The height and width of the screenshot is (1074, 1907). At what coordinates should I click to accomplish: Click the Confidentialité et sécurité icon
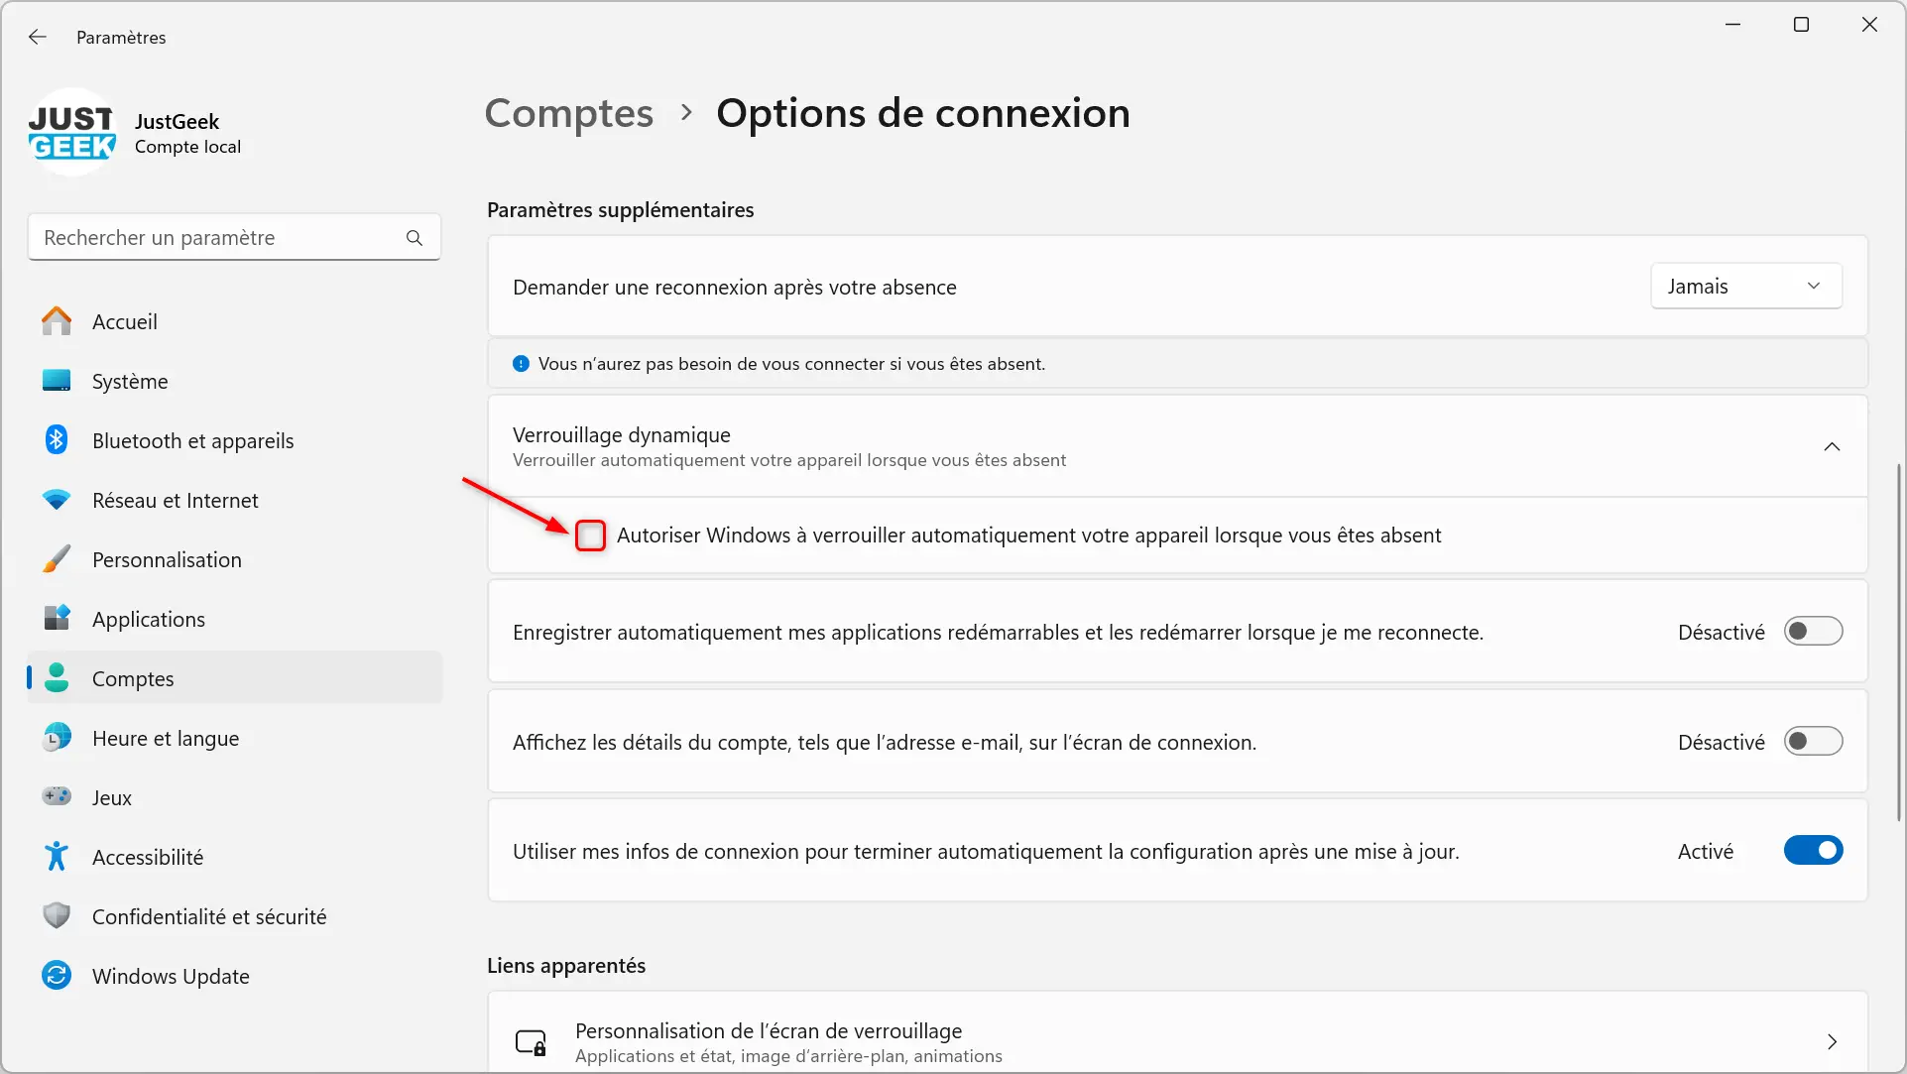tap(54, 915)
